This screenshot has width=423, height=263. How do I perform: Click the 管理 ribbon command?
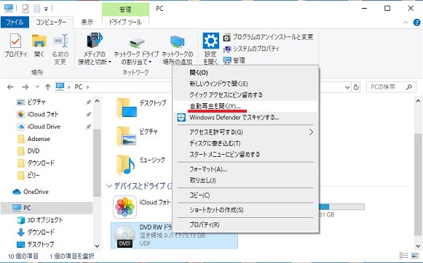pos(234,60)
